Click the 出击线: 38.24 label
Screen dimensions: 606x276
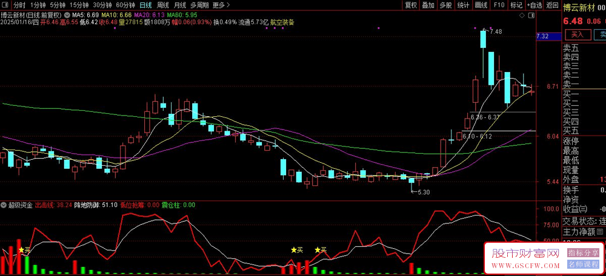[53, 205]
